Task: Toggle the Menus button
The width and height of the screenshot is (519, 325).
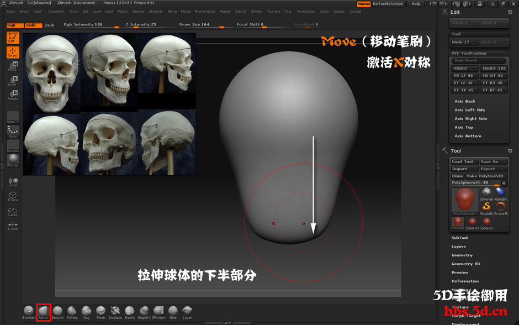Action: 363,4
